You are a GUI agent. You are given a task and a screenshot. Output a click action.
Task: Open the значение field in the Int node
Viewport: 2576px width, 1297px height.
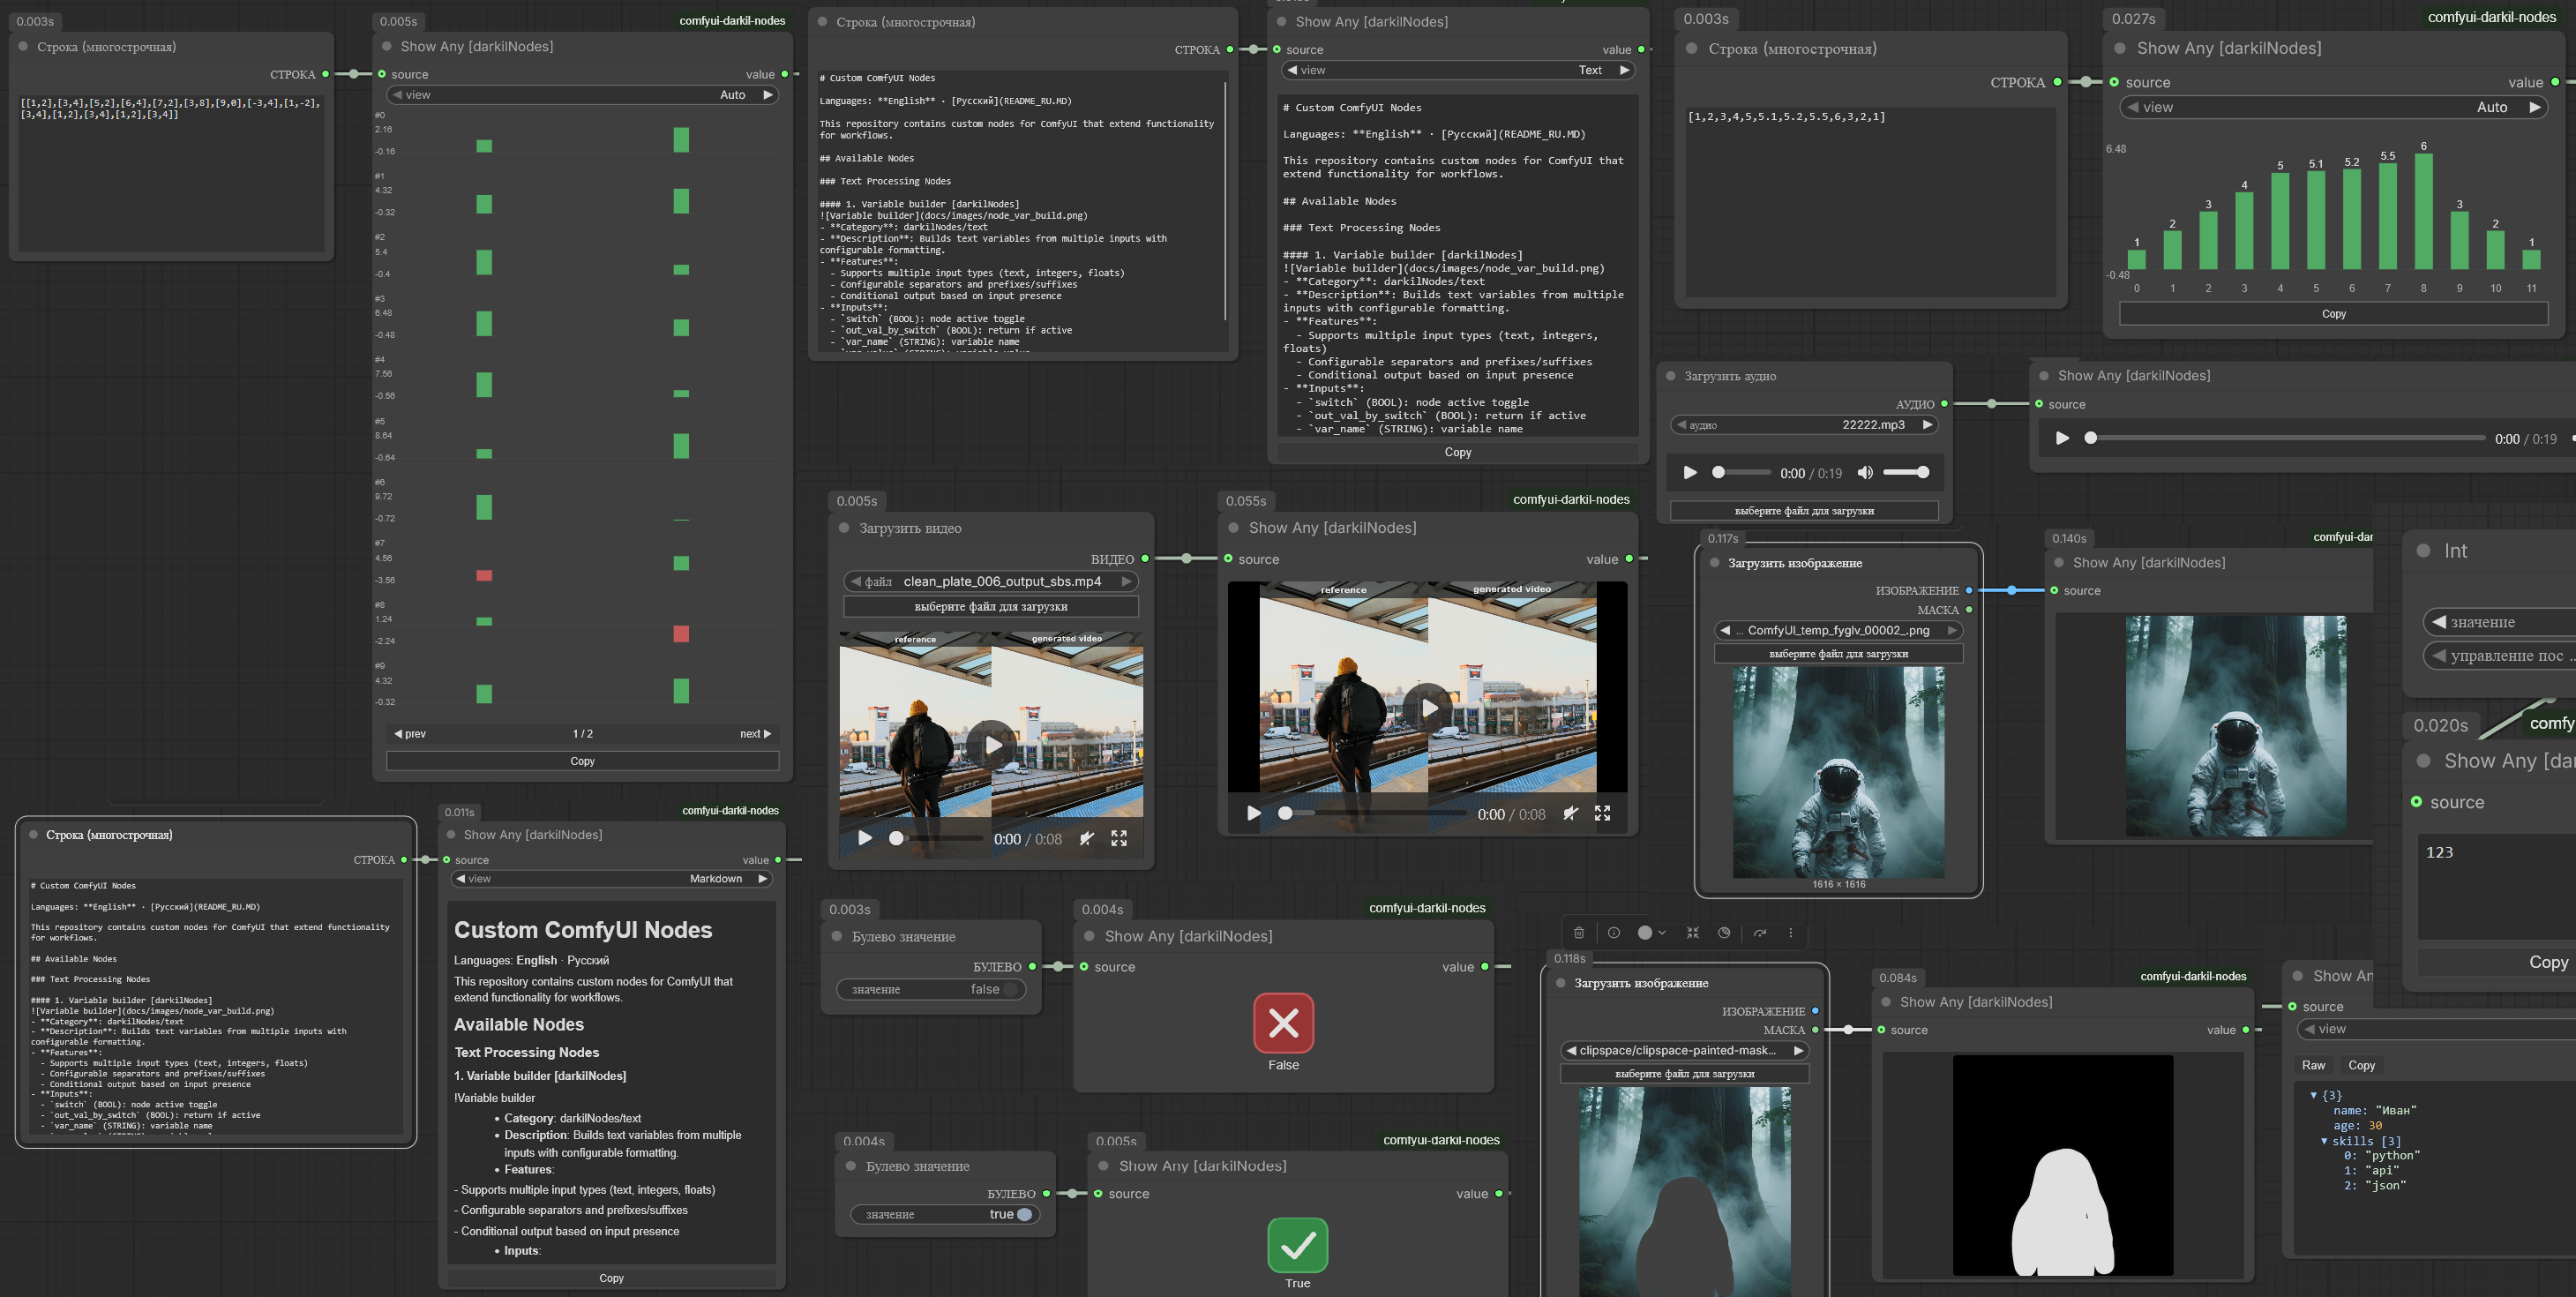[x=2499, y=622]
